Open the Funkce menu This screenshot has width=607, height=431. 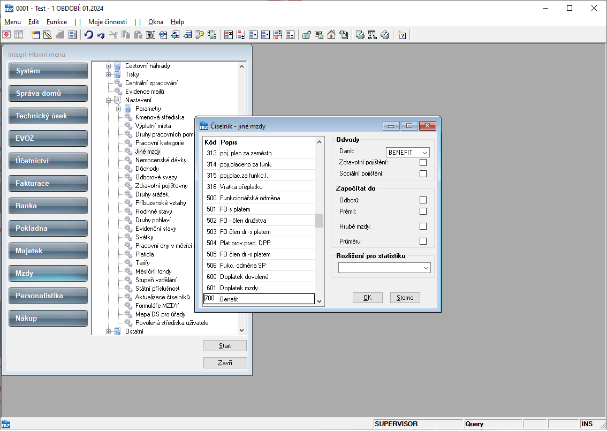(x=57, y=22)
